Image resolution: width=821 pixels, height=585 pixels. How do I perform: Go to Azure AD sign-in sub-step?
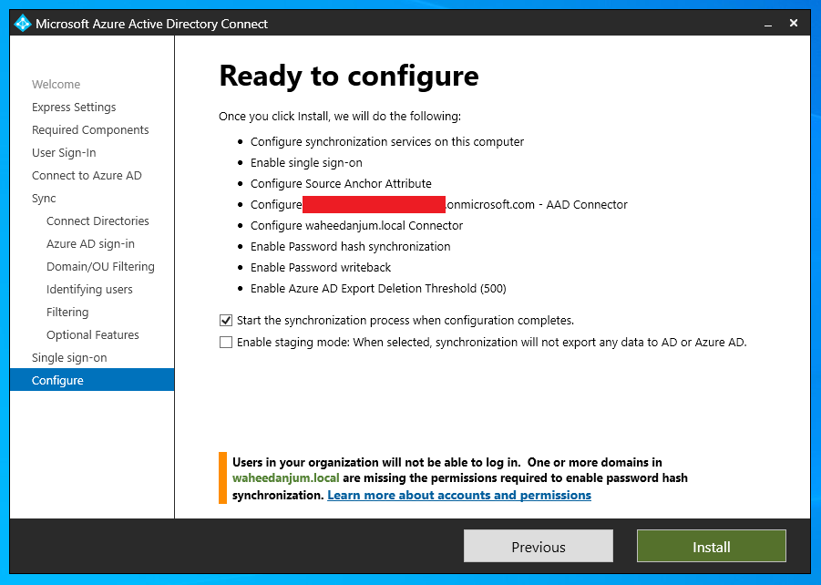(90, 244)
